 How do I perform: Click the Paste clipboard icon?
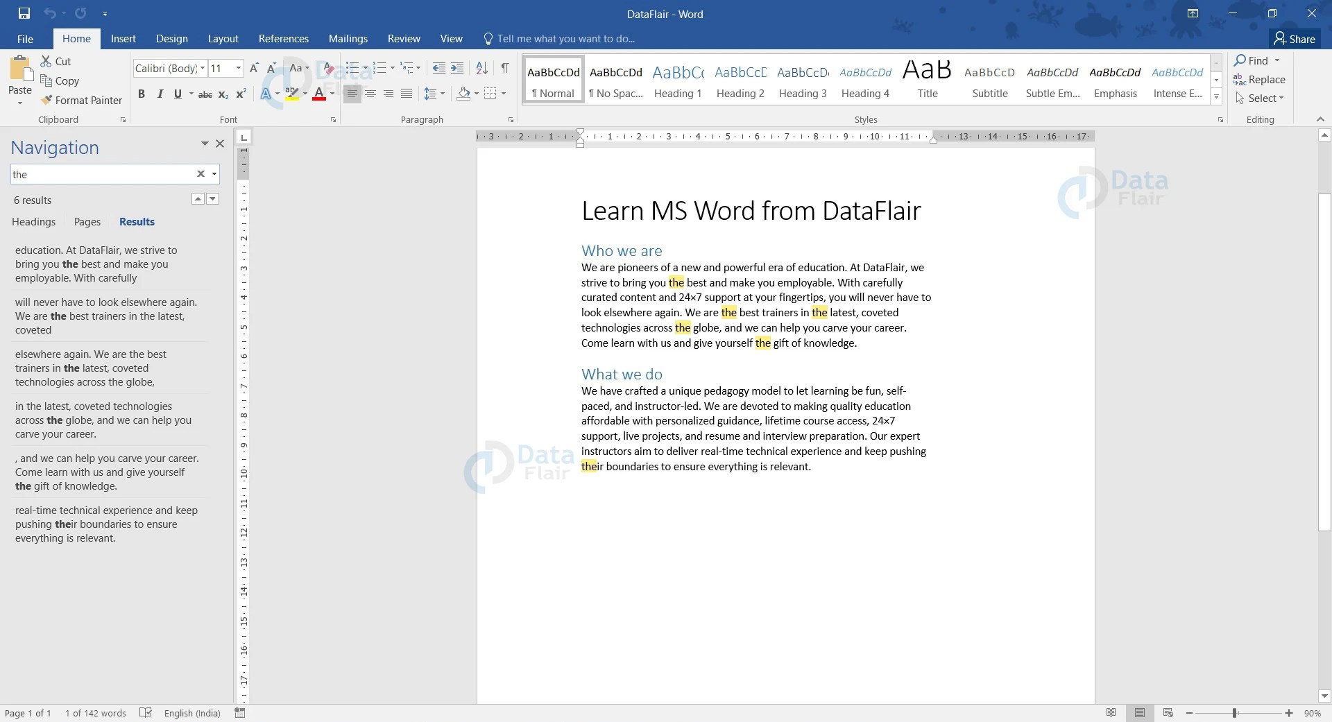click(20, 69)
